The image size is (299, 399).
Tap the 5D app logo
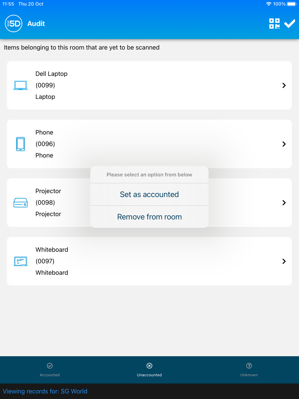(13, 23)
